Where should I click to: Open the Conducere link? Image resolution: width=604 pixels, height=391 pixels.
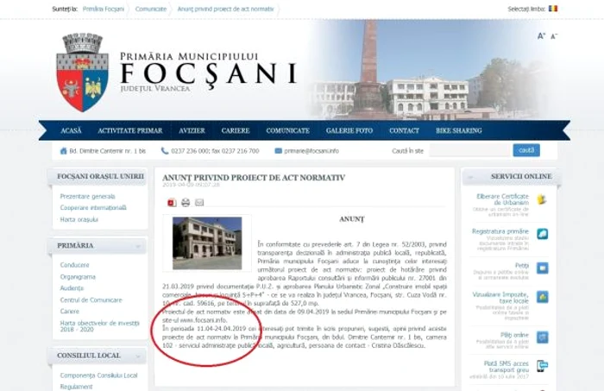[74, 265]
